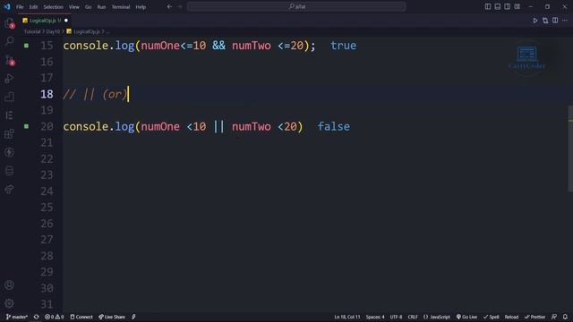Toggle breakpoint marker on line 15
This screenshot has width=573, height=322.
(x=26, y=46)
